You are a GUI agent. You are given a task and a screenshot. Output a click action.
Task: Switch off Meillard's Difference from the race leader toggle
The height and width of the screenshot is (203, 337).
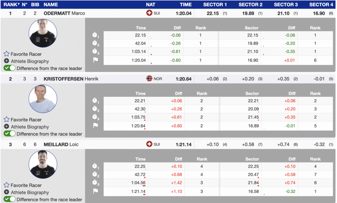pyautogui.click(x=10, y=199)
